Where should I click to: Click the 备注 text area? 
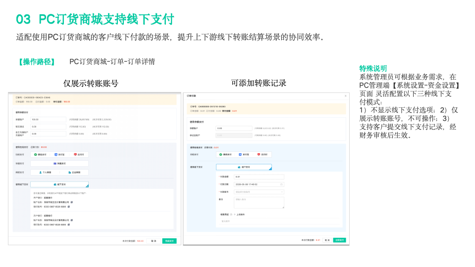259,203
